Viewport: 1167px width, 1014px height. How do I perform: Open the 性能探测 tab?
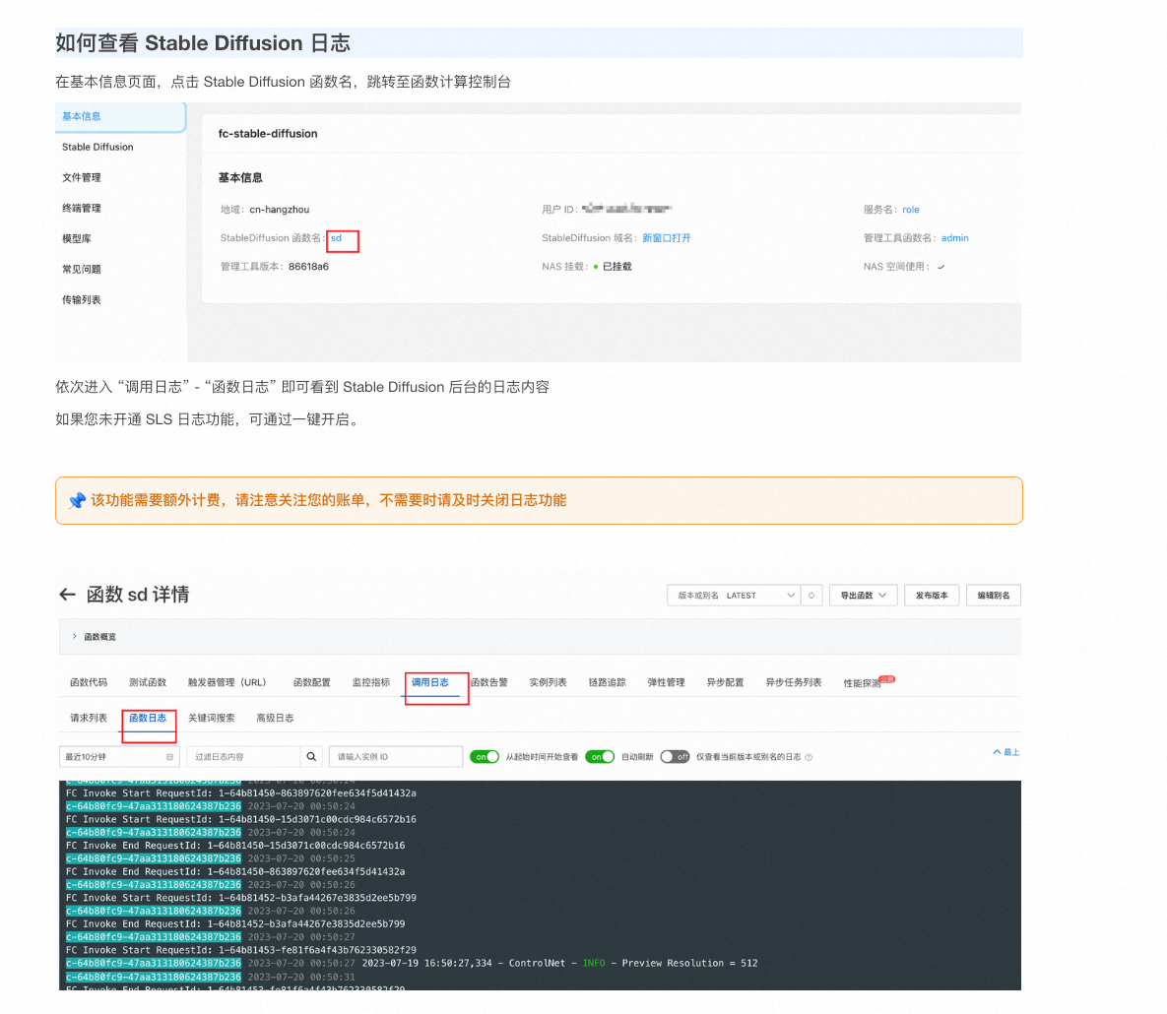[863, 683]
